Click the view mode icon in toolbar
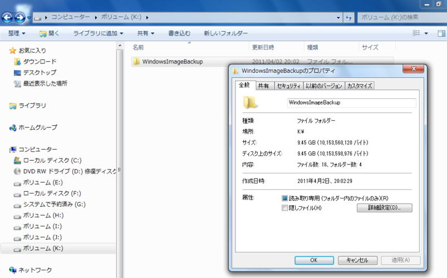The width and height of the screenshot is (447, 278). click(x=416, y=33)
